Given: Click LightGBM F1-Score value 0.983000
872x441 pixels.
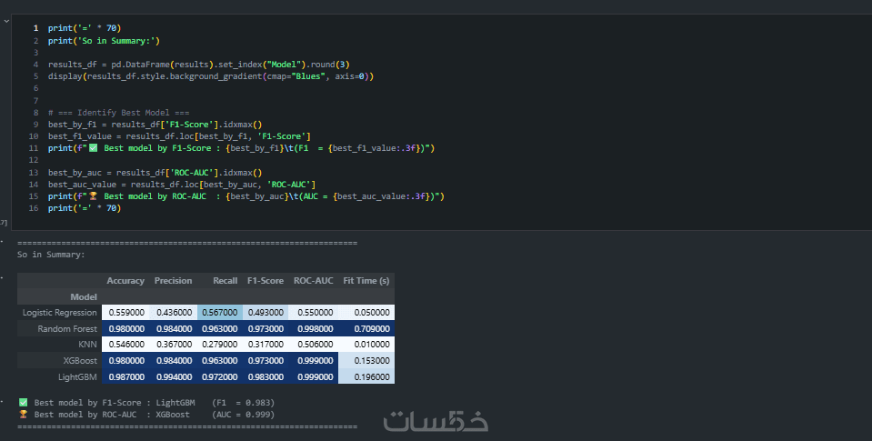Looking at the screenshot, I should 266,377.
